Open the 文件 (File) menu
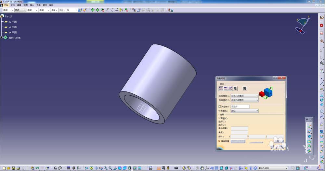The image size is (325, 171). [x=13, y=5]
